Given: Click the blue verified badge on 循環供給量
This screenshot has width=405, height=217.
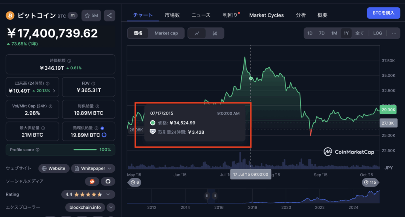Looking at the screenshot, I should [x=102, y=128].
